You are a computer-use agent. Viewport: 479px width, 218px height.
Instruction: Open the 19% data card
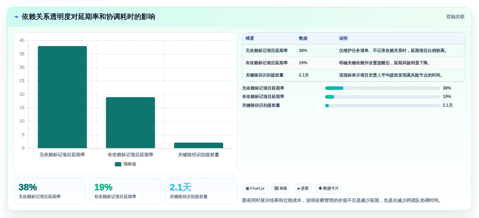[125, 191]
